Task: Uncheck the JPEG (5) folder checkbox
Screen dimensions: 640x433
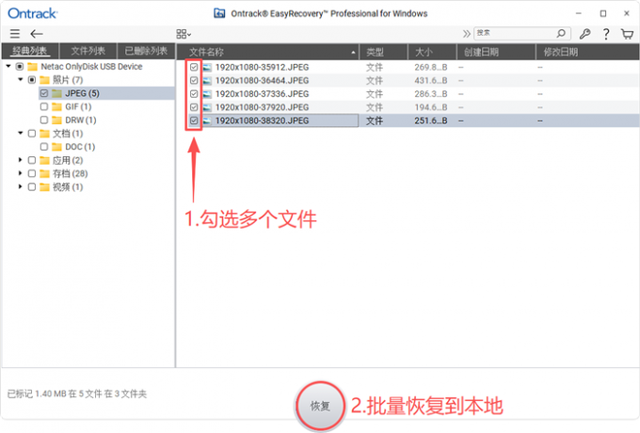Action: (44, 93)
